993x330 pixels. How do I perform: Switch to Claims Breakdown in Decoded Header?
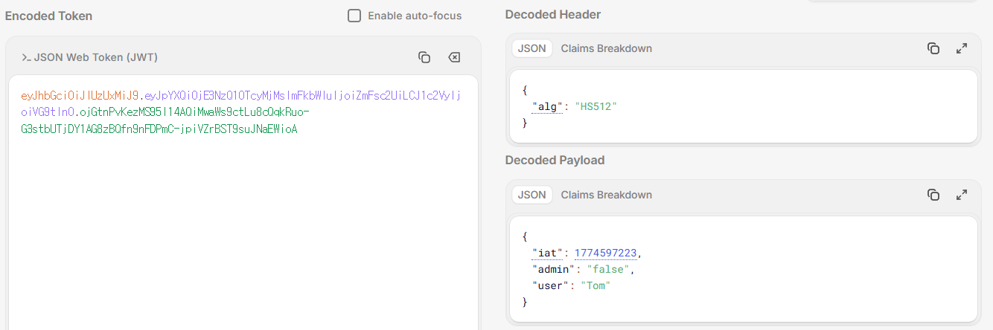[x=606, y=48]
